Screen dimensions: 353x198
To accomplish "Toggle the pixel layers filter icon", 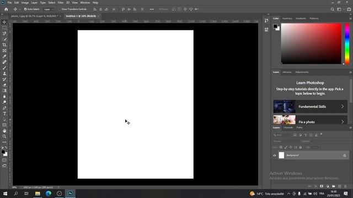I will pos(295,135).
